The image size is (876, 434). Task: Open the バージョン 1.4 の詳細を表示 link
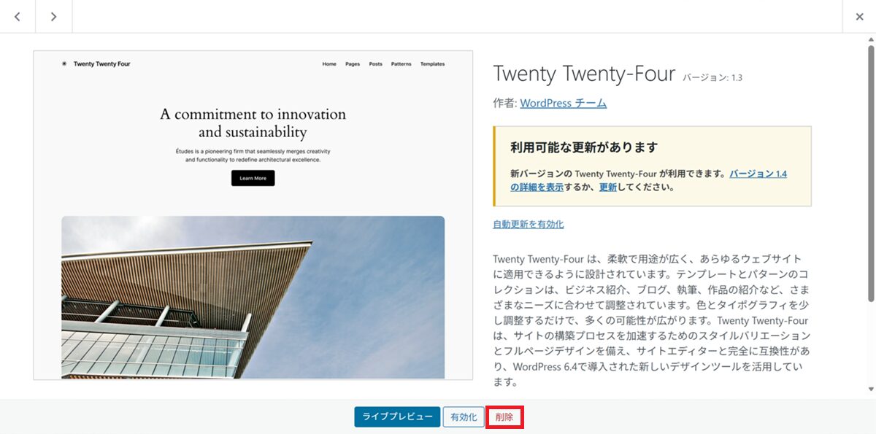point(758,174)
